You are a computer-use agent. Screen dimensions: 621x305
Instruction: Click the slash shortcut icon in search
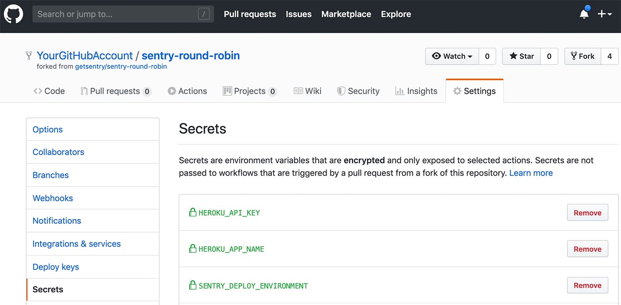[x=203, y=14]
